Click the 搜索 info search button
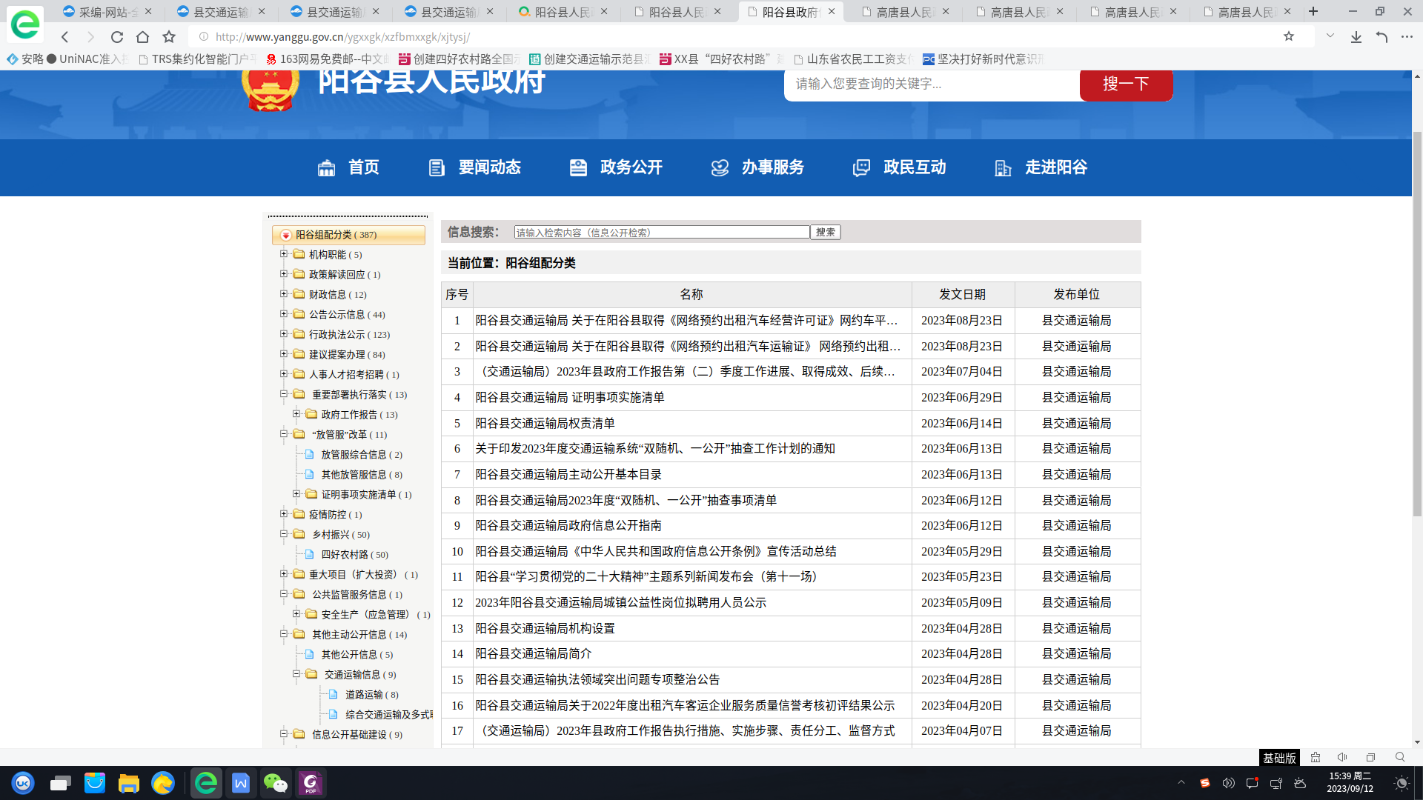This screenshot has width=1423, height=800. [x=825, y=233]
